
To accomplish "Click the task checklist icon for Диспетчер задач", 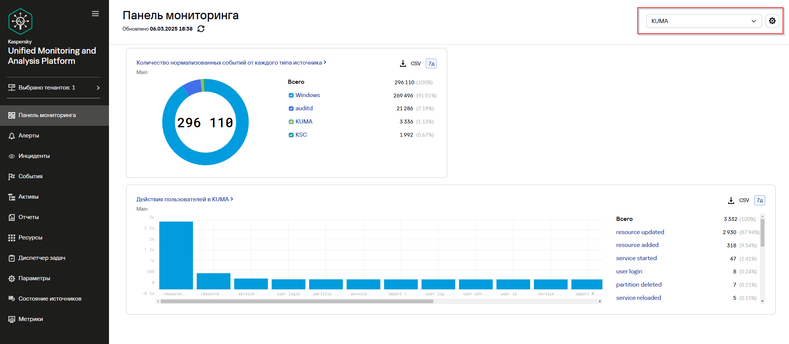I will tap(12, 258).
